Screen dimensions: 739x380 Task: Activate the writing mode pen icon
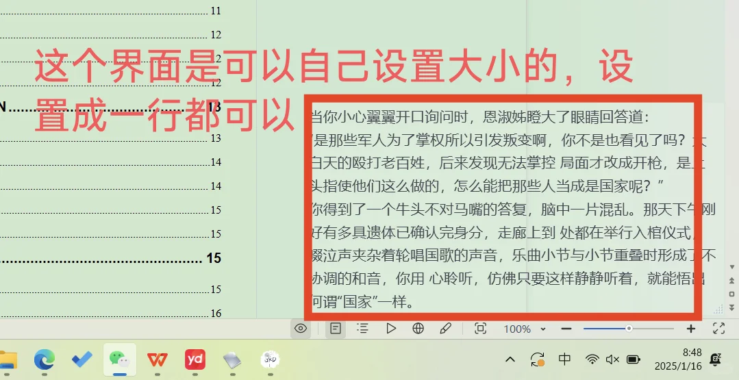point(445,328)
